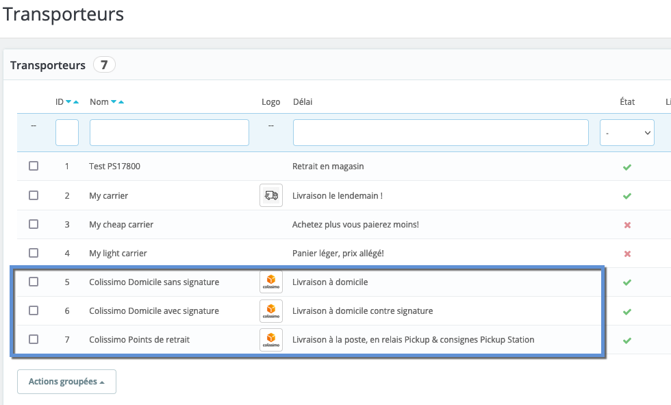
Task: Focus the Délai filter field
Action: tap(441, 133)
